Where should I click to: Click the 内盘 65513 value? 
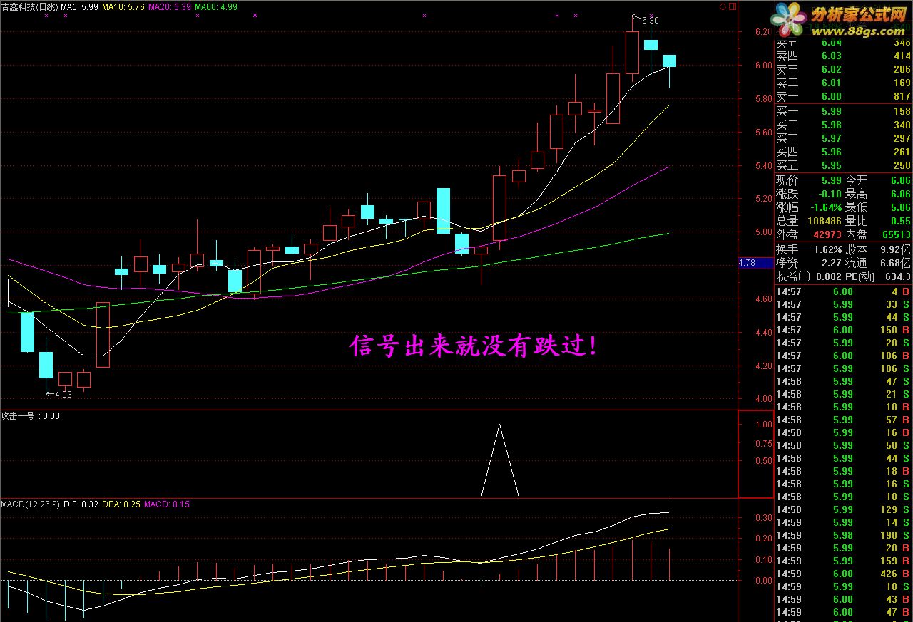pos(897,234)
